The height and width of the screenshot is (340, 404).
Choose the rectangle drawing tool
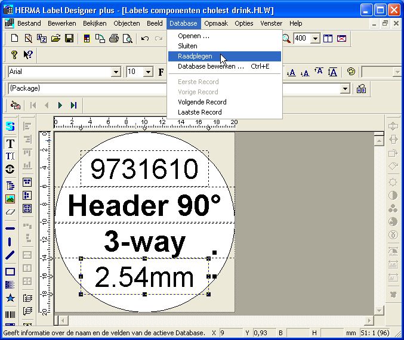pos(10,272)
